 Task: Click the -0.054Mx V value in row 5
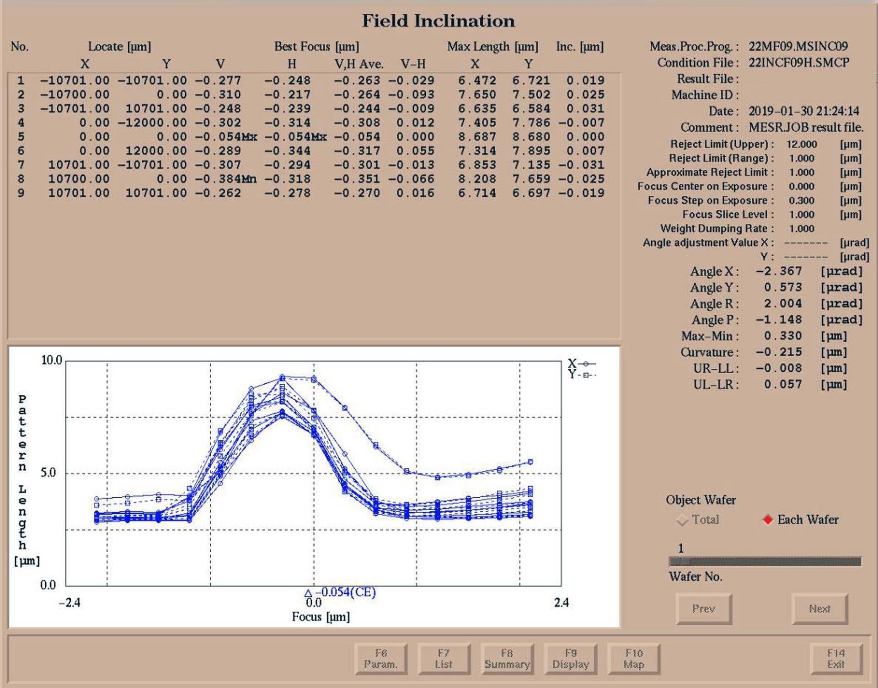click(226, 137)
